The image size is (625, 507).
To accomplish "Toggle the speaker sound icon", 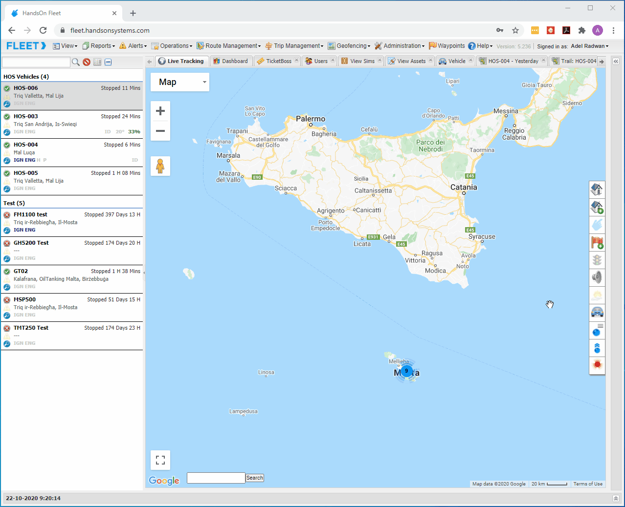I will pyautogui.click(x=597, y=277).
